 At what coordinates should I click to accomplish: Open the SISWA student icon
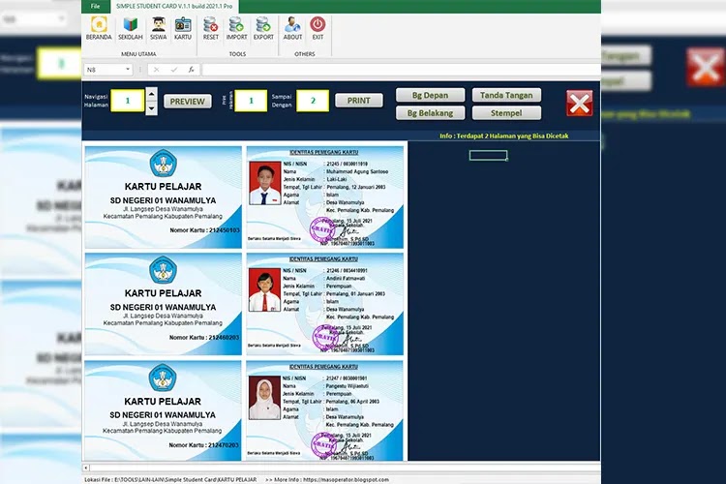click(x=159, y=28)
